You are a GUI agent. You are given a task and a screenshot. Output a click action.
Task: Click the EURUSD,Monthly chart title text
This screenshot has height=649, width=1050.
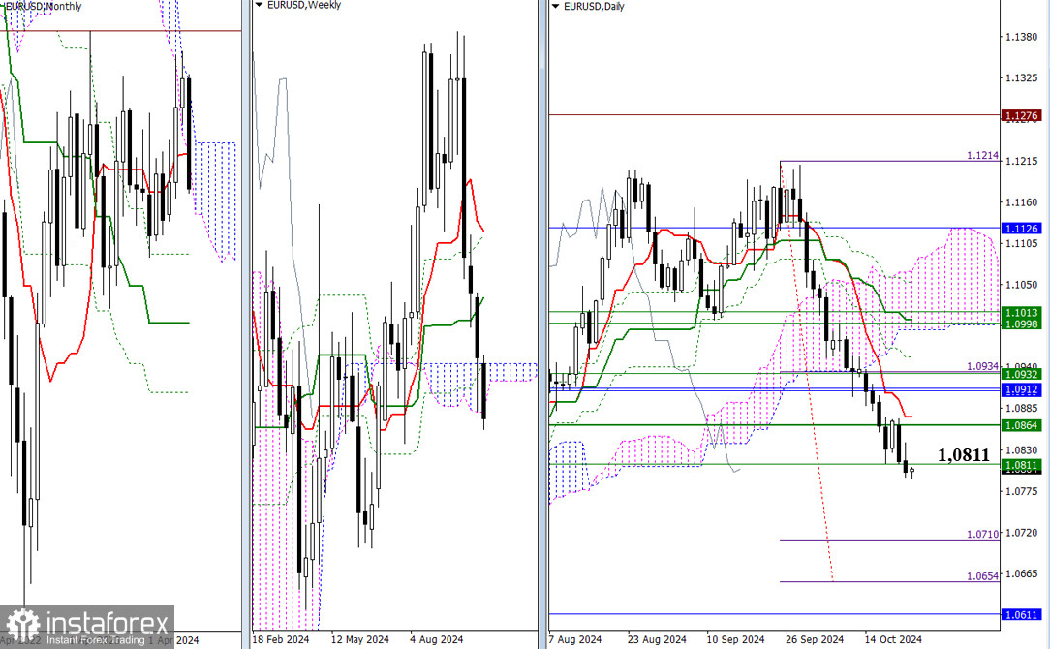[43, 6]
